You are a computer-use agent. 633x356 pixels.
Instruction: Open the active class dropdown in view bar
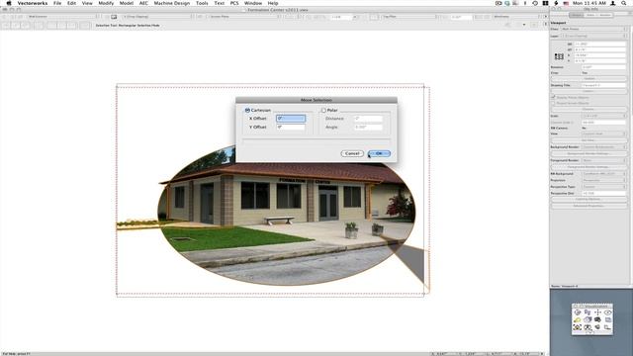coord(63,17)
